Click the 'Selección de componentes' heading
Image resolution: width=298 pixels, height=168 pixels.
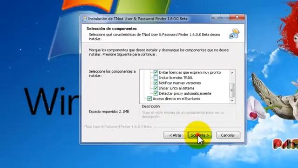tap(112, 28)
